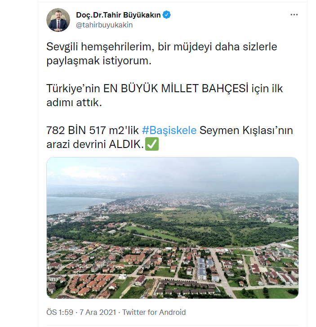Image resolution: width=316 pixels, height=327 pixels.
Task: Click the 'Seymen Kışlası'nın' text
Action: pos(246,130)
